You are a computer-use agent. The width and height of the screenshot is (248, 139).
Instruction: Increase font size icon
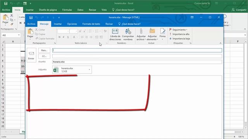(x=80, y=31)
